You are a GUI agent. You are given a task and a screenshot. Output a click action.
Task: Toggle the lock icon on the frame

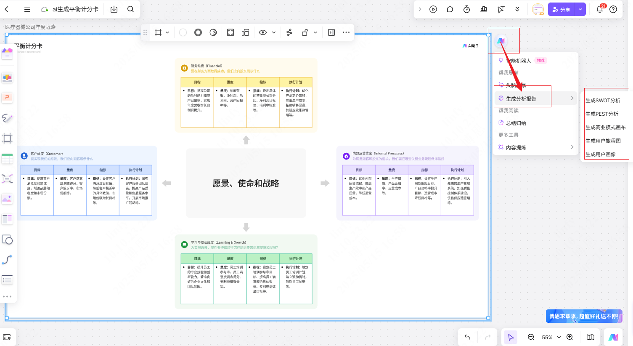[x=305, y=32]
